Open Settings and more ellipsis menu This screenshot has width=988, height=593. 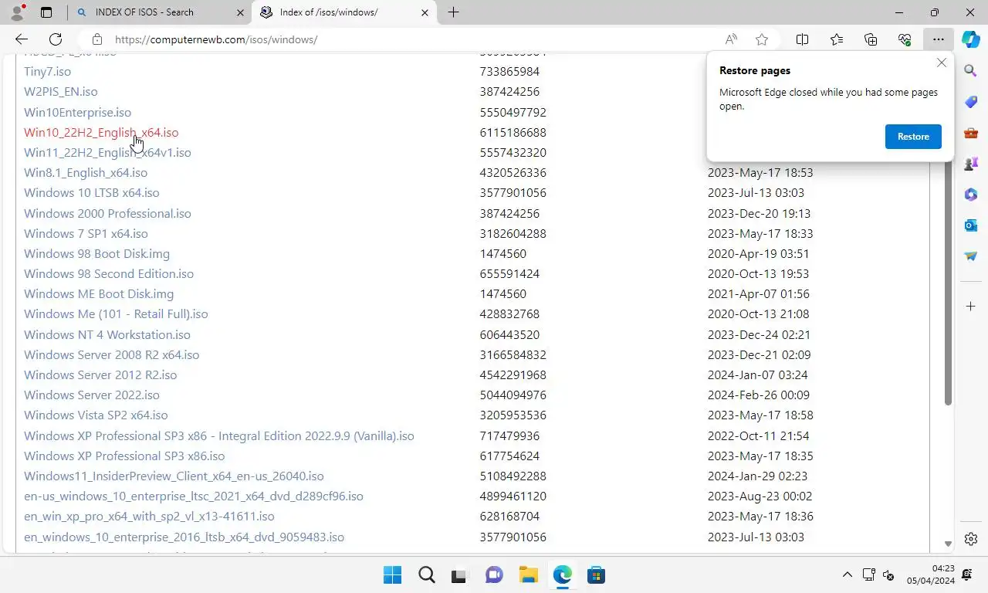(938, 39)
